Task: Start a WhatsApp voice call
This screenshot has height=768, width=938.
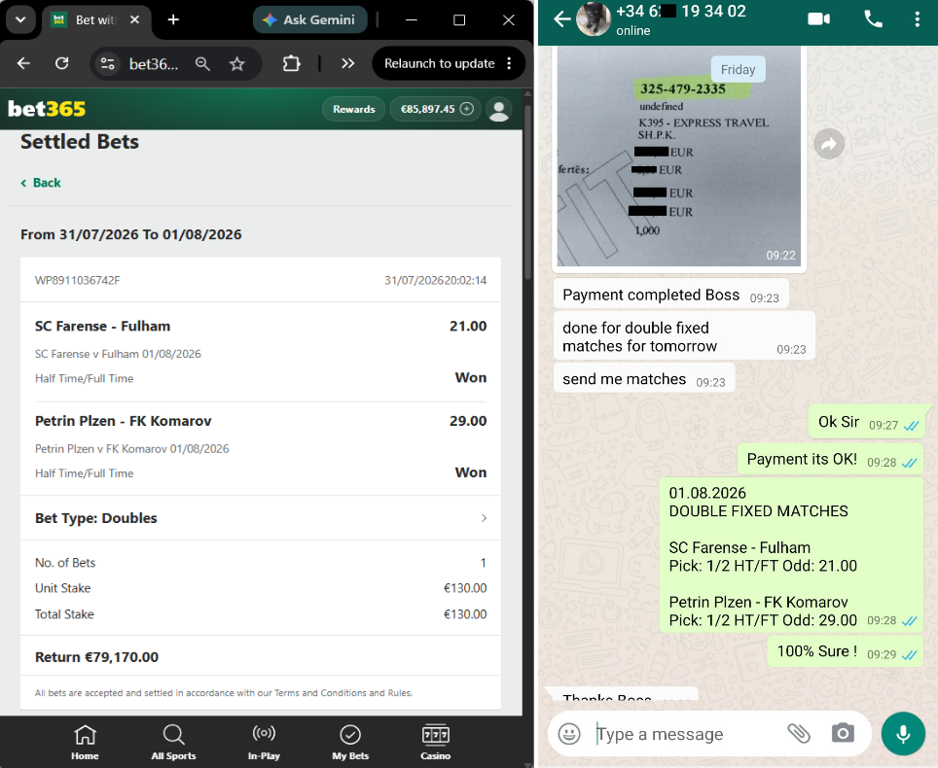Action: click(873, 19)
